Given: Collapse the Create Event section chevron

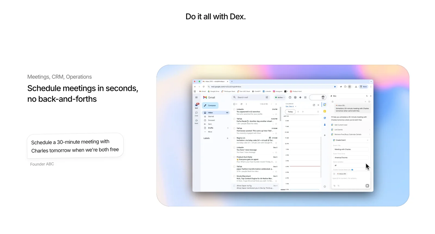Looking at the screenshot, I should pyautogui.click(x=368, y=140).
